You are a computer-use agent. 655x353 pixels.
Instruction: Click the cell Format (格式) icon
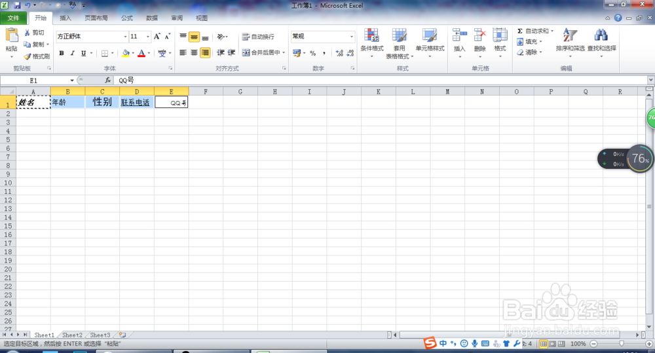click(x=500, y=35)
